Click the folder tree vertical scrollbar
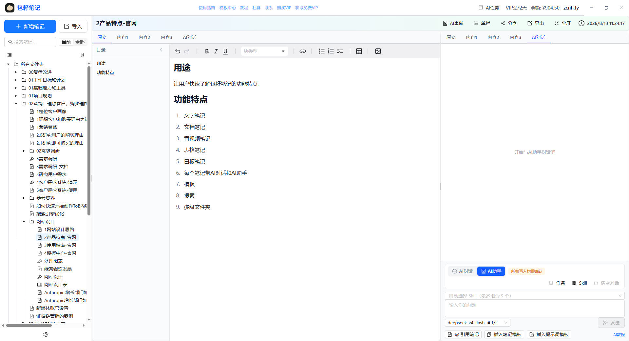Screen dimensions: 629x341 click(89, 141)
